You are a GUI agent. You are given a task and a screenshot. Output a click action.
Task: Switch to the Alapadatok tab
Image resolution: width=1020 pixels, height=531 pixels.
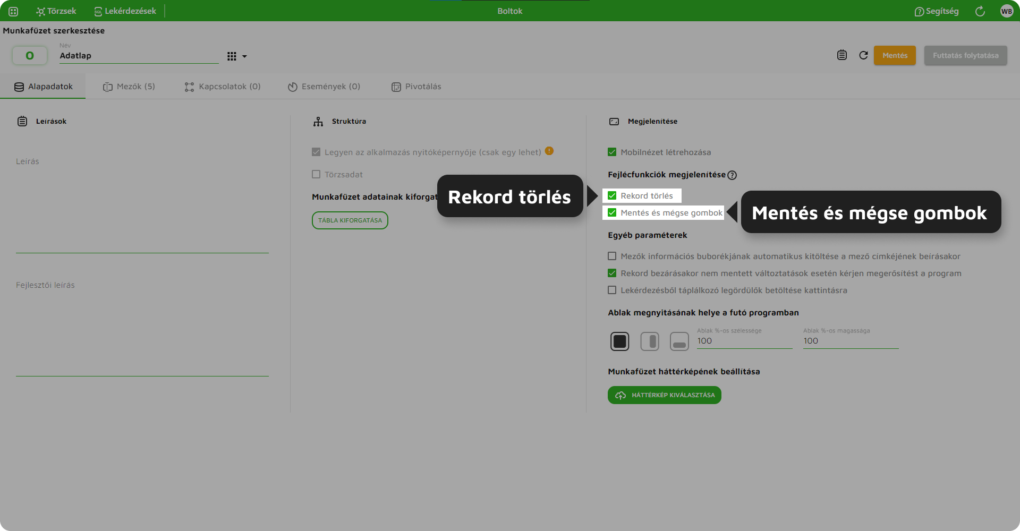(43, 87)
